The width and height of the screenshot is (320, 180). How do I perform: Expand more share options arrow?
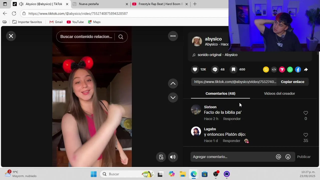click(x=306, y=70)
